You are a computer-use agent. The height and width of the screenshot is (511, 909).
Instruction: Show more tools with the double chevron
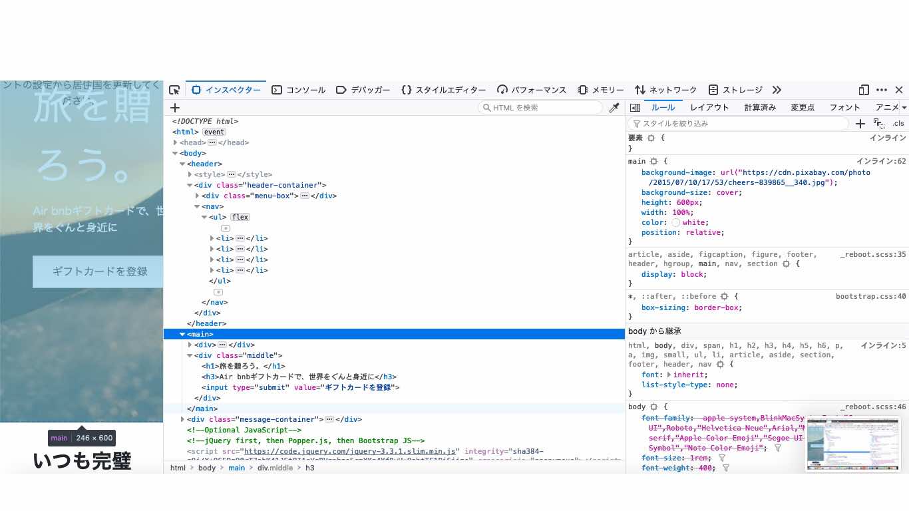pyautogui.click(x=777, y=90)
